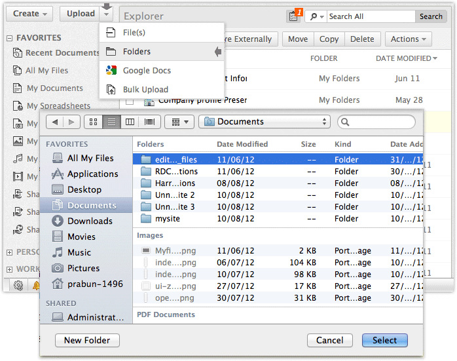Choose Google Docs from Upload menu
457x361 pixels.
146,70
